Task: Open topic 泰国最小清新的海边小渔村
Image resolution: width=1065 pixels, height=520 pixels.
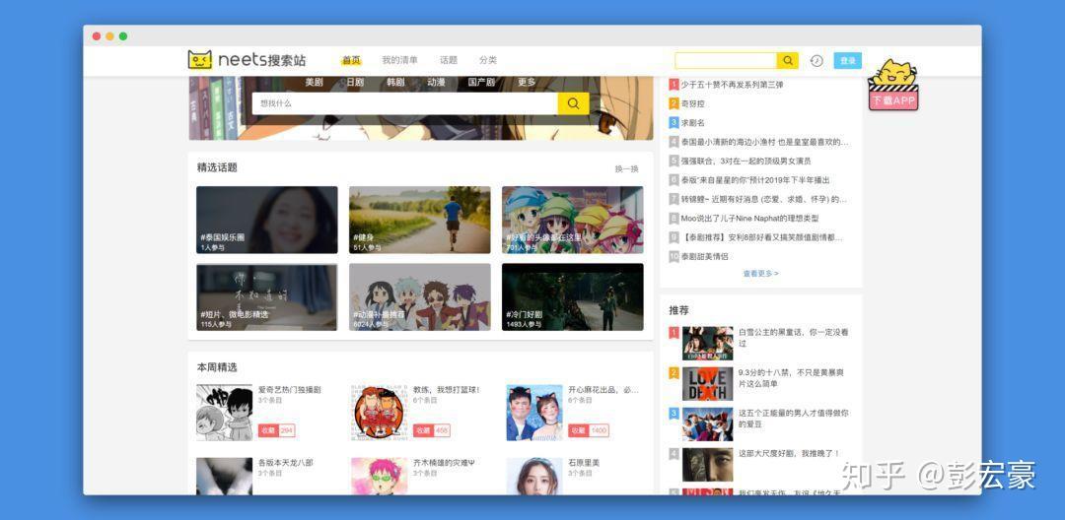Action: pos(765,142)
